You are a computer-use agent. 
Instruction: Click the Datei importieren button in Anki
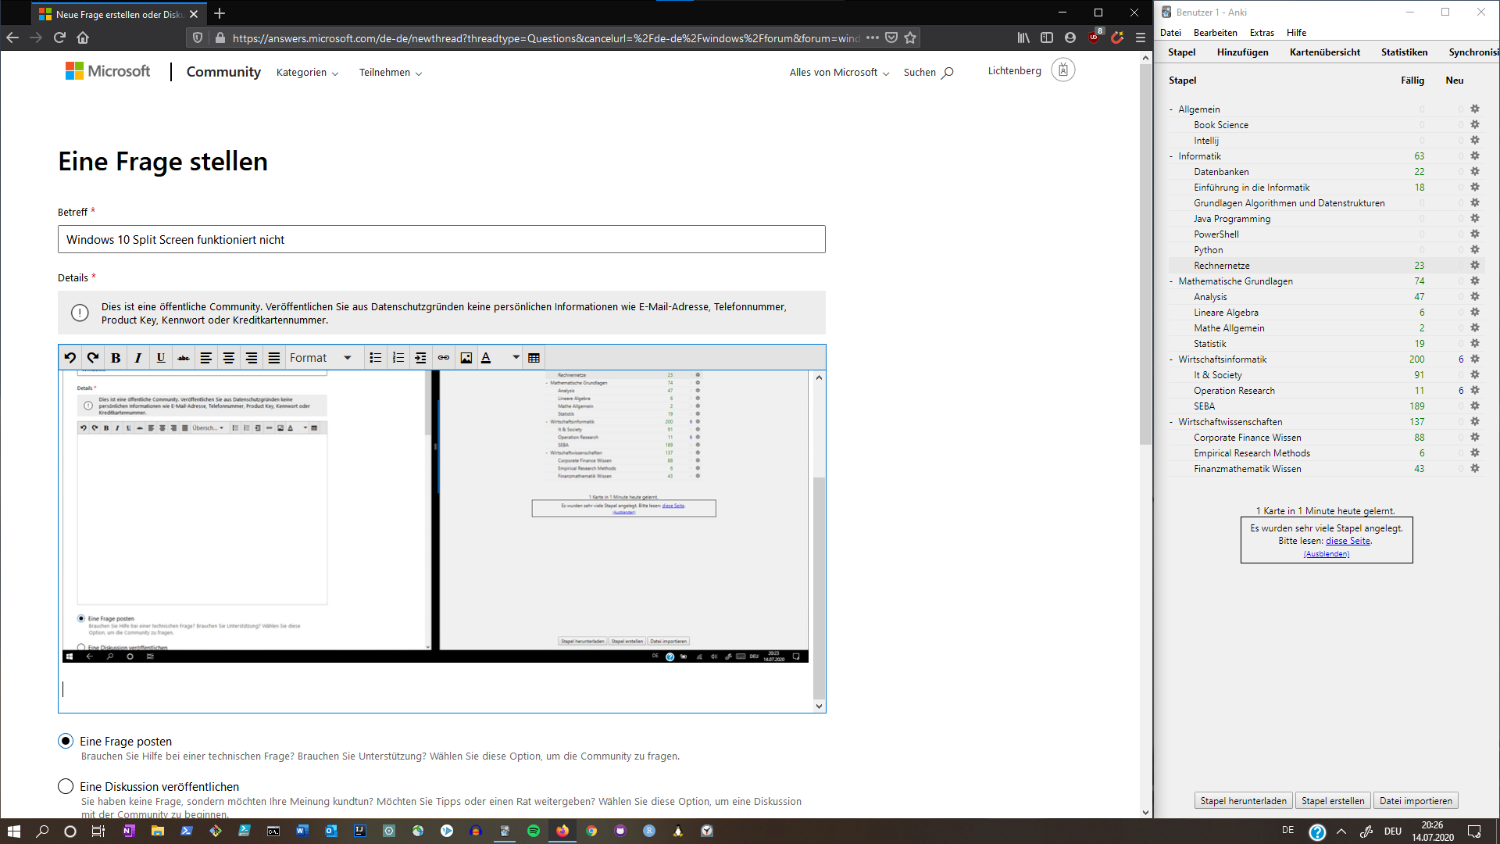coord(1415,801)
